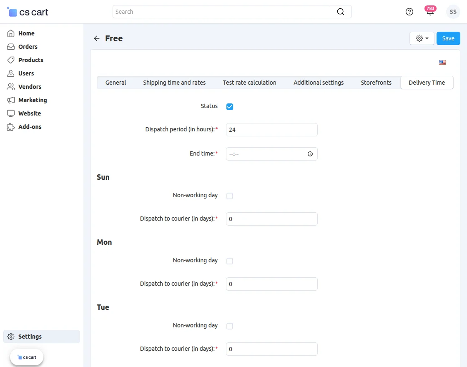
Task: Open the Website section
Action: [29, 113]
